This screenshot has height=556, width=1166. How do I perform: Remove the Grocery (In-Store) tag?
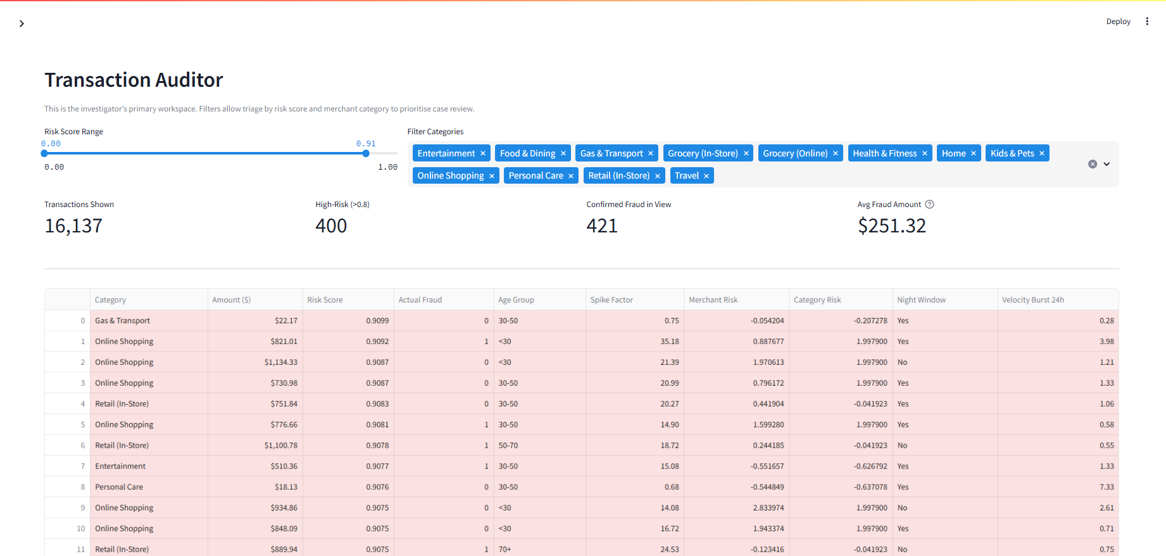(746, 153)
